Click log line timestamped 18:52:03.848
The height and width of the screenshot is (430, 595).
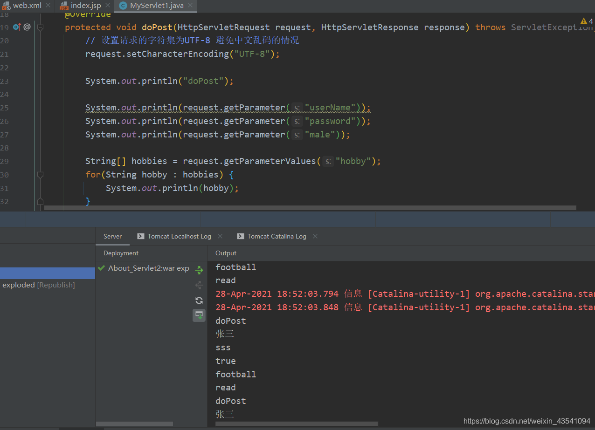pyautogui.click(x=405, y=307)
